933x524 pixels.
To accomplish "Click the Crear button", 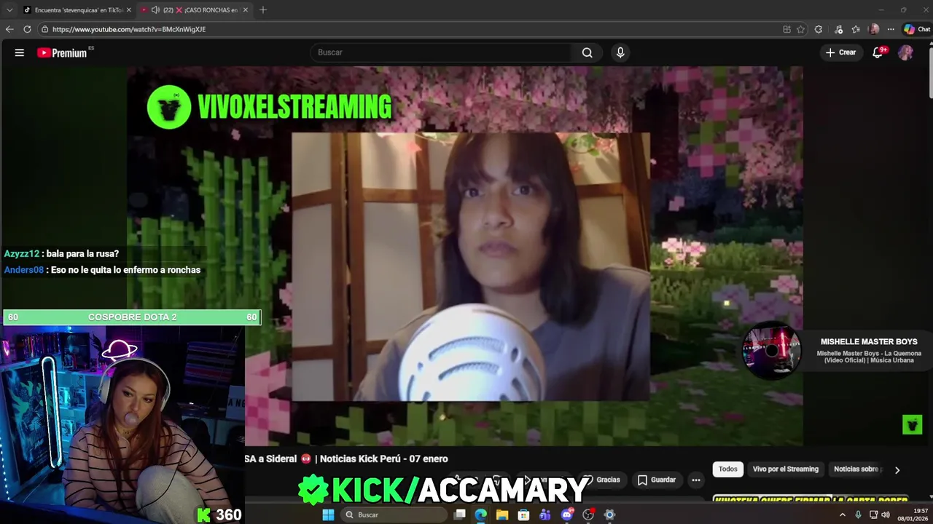I will (x=840, y=52).
